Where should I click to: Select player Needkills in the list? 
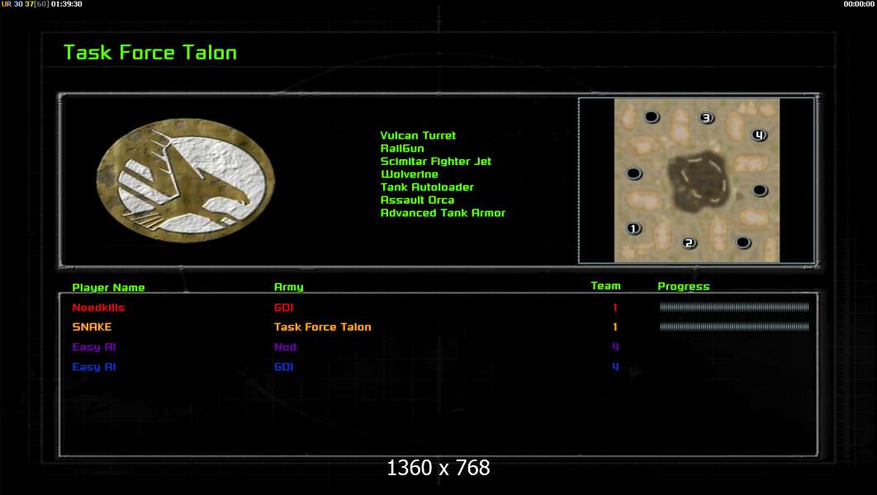pos(98,307)
